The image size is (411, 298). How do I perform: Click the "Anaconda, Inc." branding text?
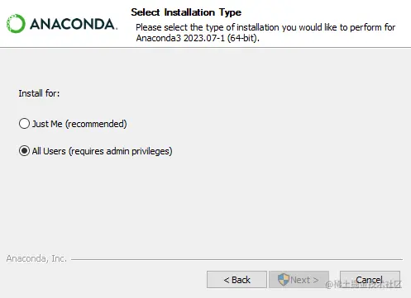click(x=36, y=258)
